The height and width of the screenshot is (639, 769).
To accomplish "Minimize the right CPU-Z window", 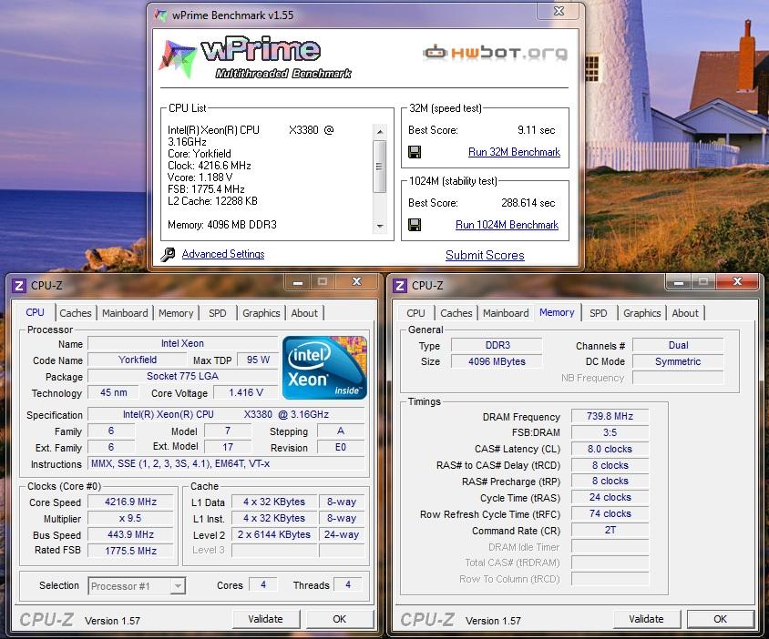I will coord(679,282).
